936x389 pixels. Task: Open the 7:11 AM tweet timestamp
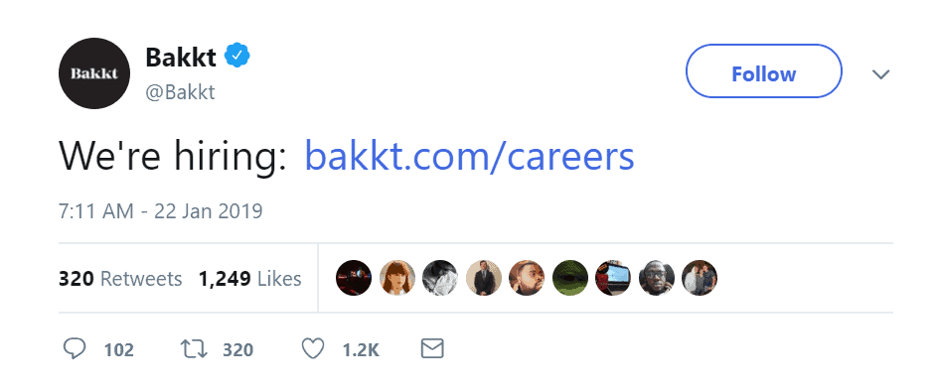[x=161, y=211]
